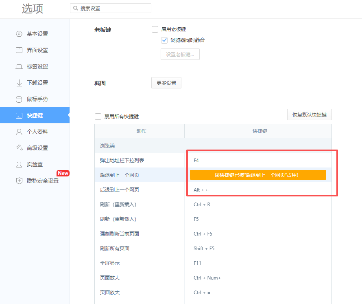Viewport: 362px width, 304px height.
Task: Uncheck 浏览器同时静音 option
Action: (164, 40)
